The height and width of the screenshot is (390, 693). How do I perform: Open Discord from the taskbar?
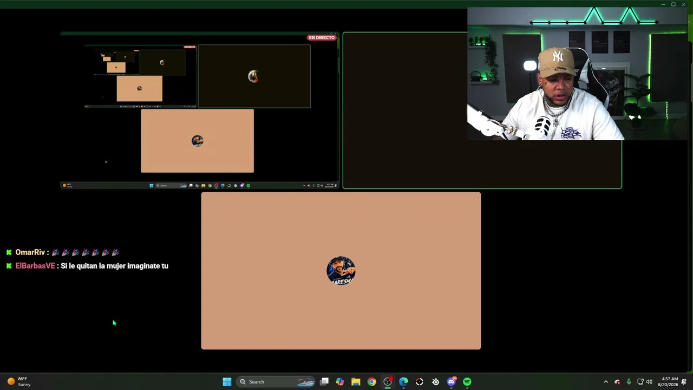point(452,382)
